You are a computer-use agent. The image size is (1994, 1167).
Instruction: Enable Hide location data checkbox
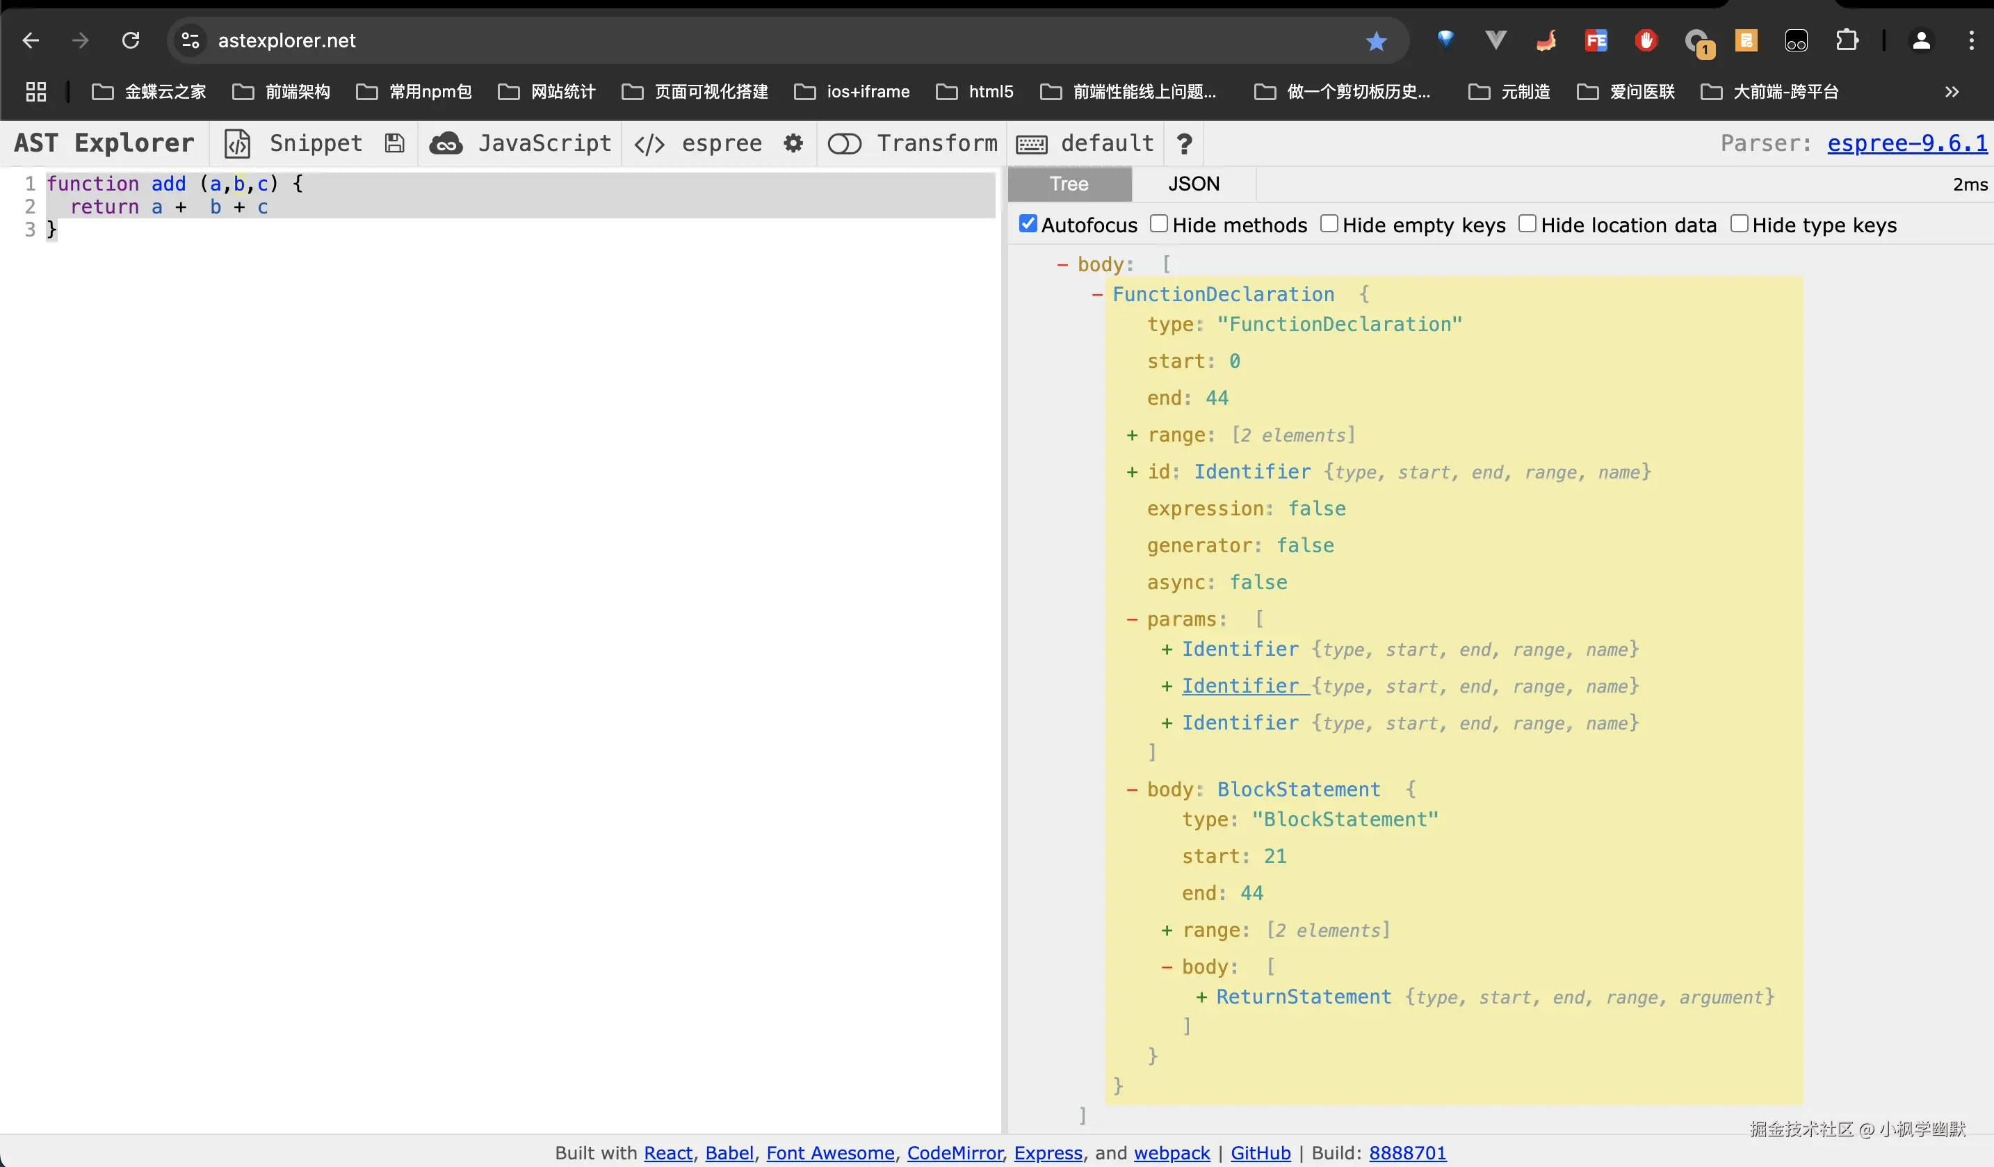tap(1527, 224)
